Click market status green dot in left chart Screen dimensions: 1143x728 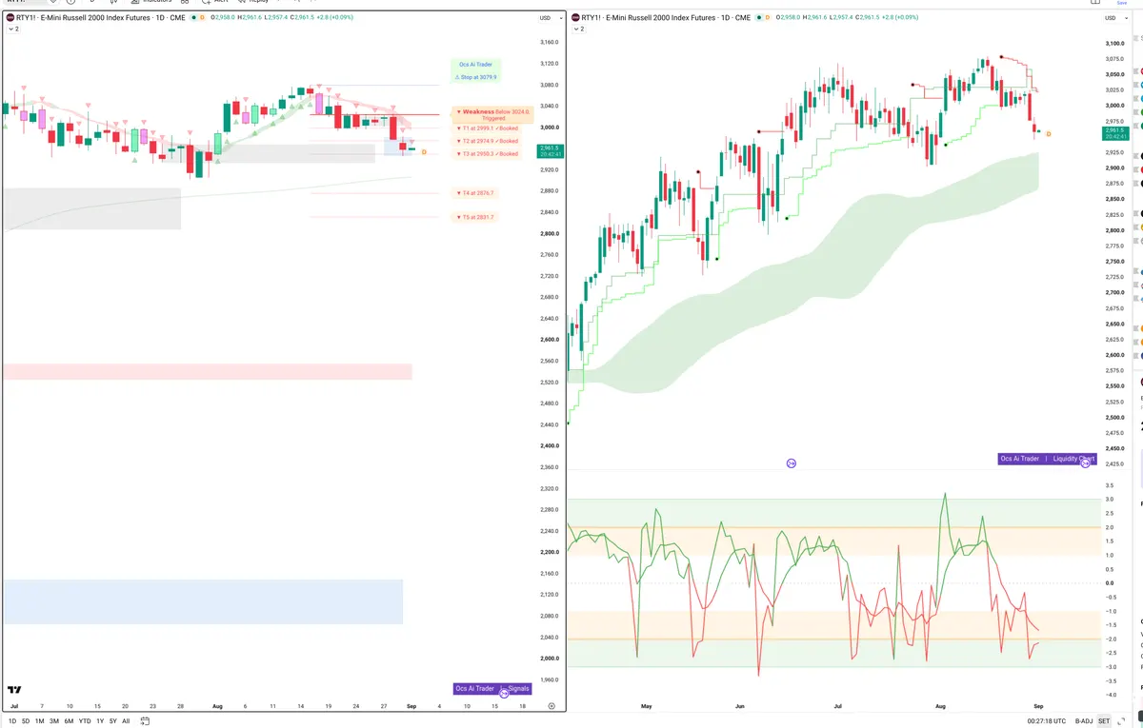point(192,17)
